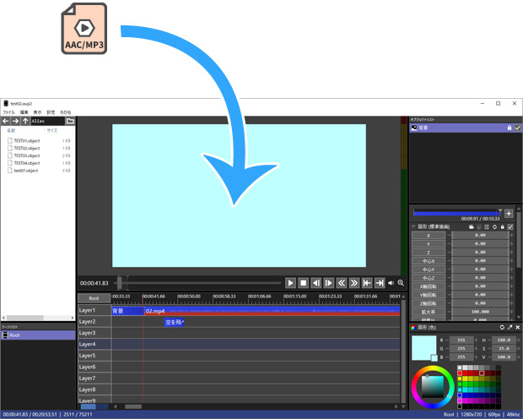
Task: Navigate up one folder in file browser
Action: [25, 121]
